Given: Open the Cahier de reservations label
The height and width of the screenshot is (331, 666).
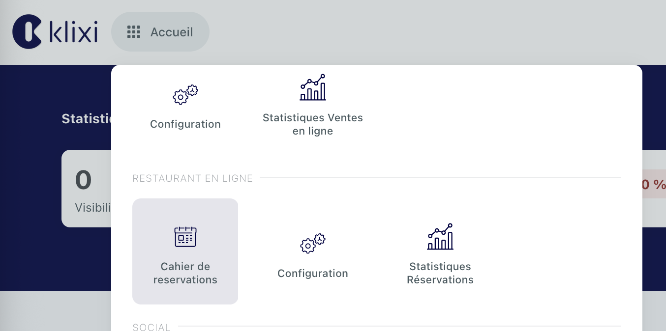Looking at the screenshot, I should 185,273.
